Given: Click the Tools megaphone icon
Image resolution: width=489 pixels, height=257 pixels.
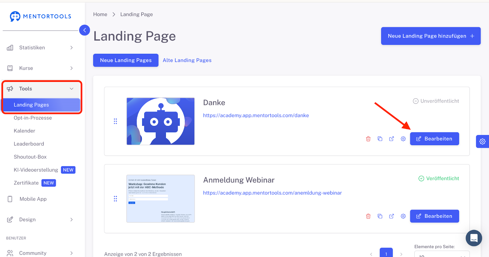Looking at the screenshot, I should coord(10,89).
